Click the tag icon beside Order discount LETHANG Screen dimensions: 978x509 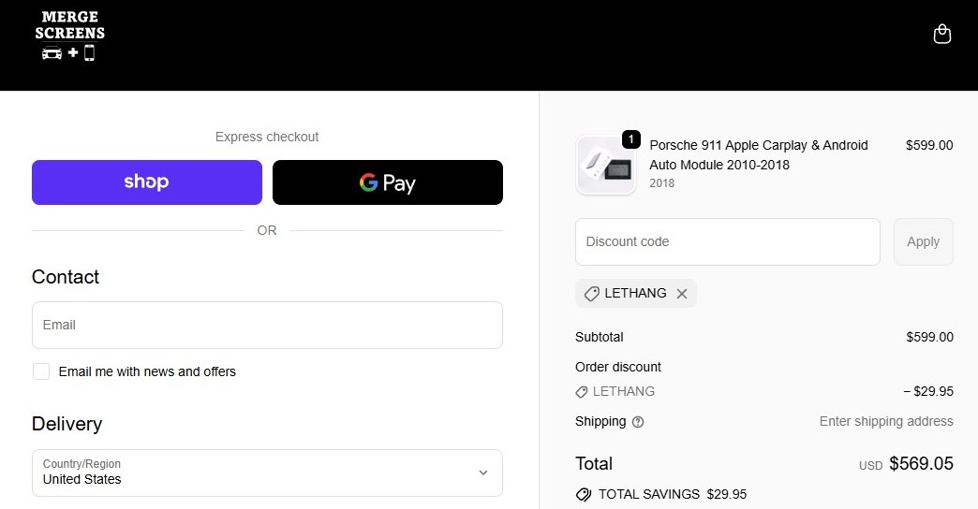pos(582,392)
